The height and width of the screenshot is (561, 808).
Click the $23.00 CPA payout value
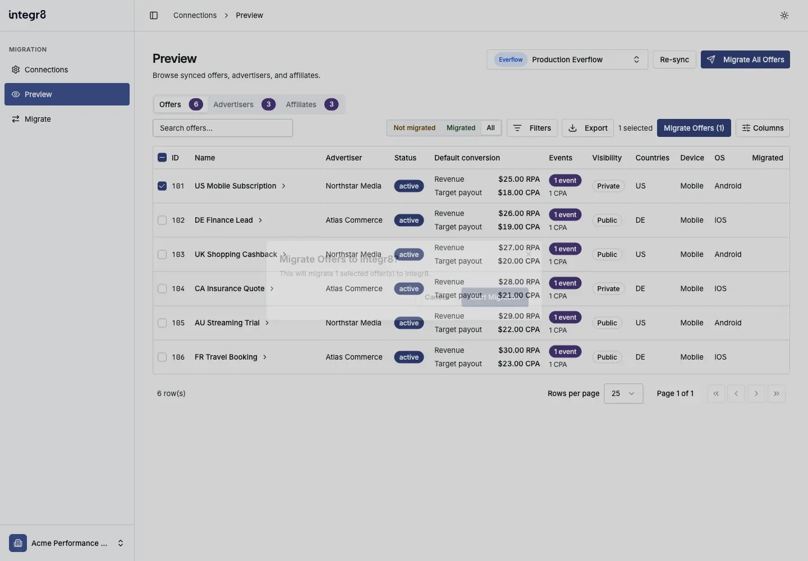pos(519,364)
